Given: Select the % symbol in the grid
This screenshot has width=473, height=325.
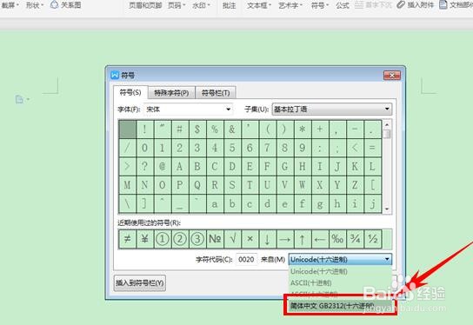Looking at the screenshot, I should pos(215,129).
